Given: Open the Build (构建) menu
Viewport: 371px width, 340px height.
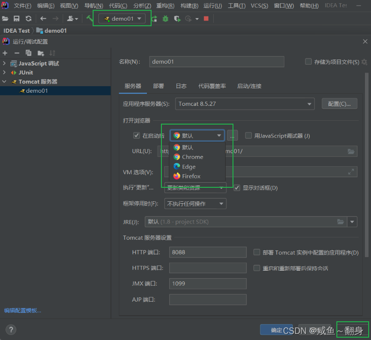Looking at the screenshot, I should [189, 6].
